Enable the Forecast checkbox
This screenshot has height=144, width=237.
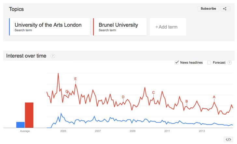pyautogui.click(x=209, y=63)
